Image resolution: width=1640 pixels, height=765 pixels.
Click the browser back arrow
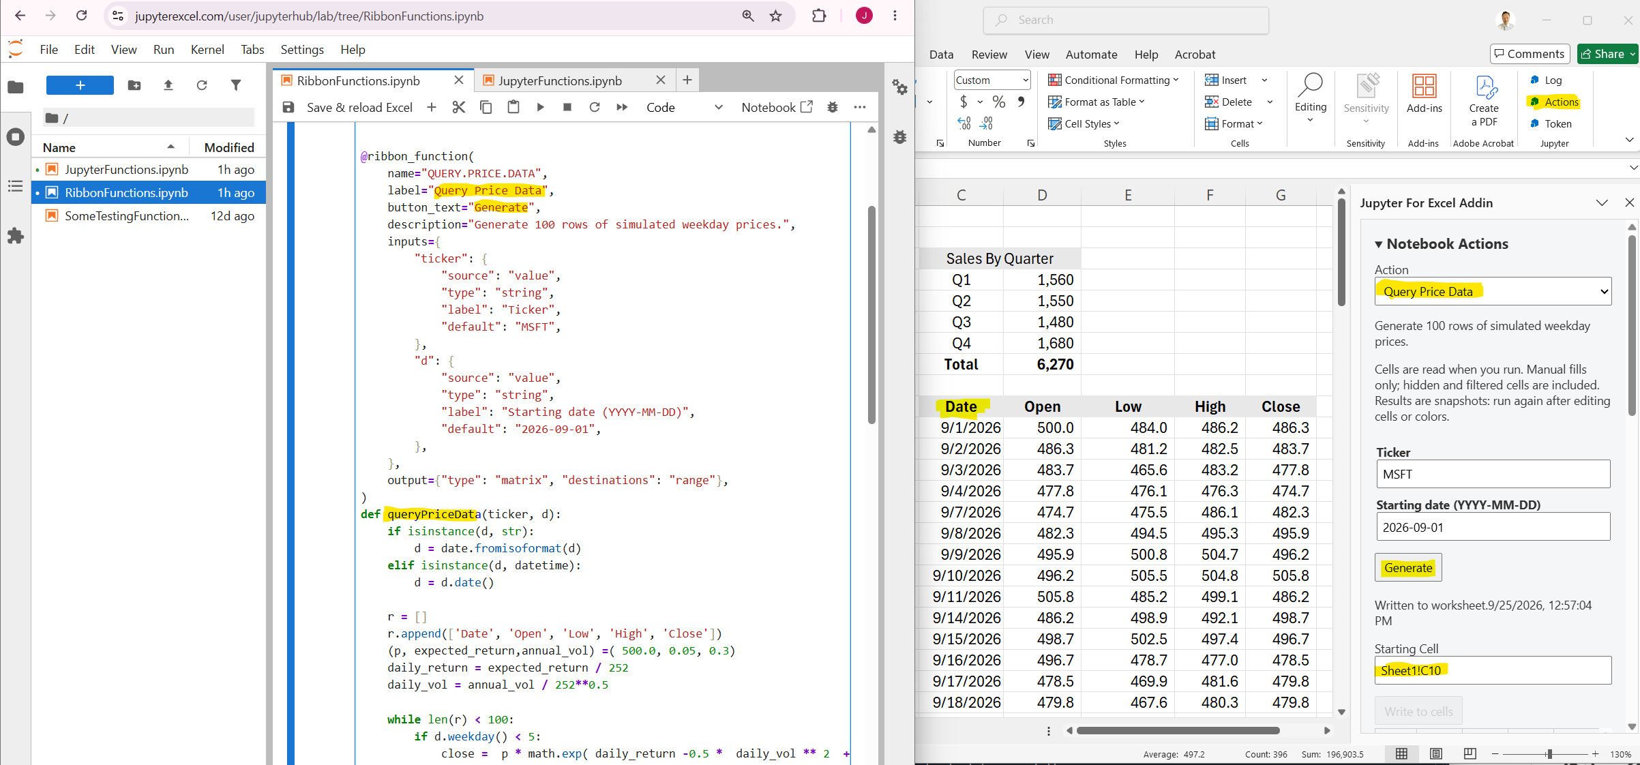click(x=20, y=16)
